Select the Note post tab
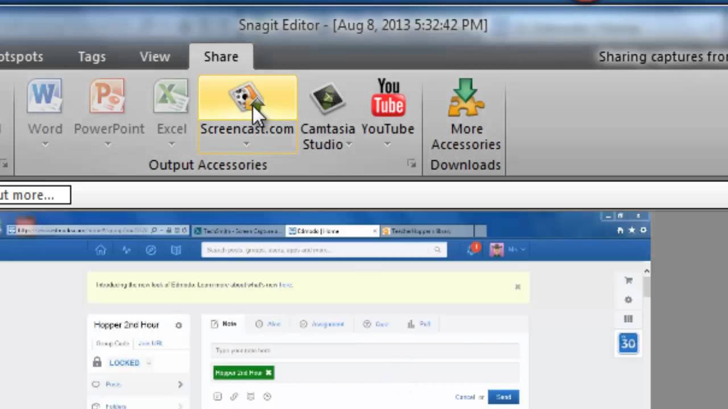The image size is (728, 409). tap(224, 324)
